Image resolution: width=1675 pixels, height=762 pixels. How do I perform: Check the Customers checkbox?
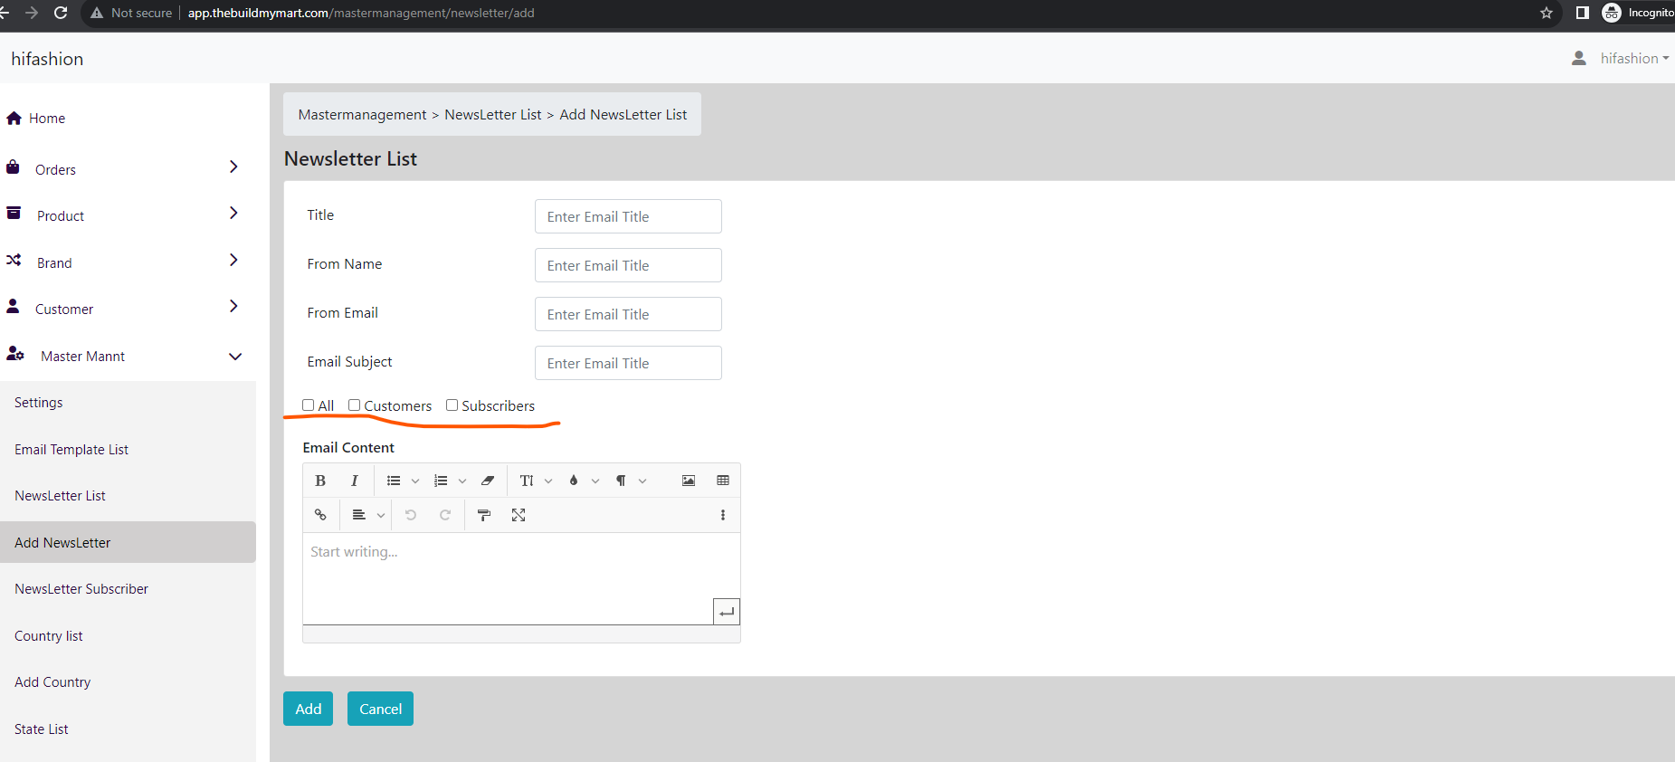tap(355, 405)
